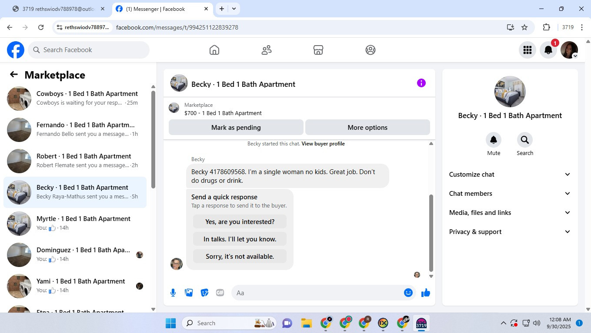
Task: Expand Privacy & support section
Action: (510, 232)
